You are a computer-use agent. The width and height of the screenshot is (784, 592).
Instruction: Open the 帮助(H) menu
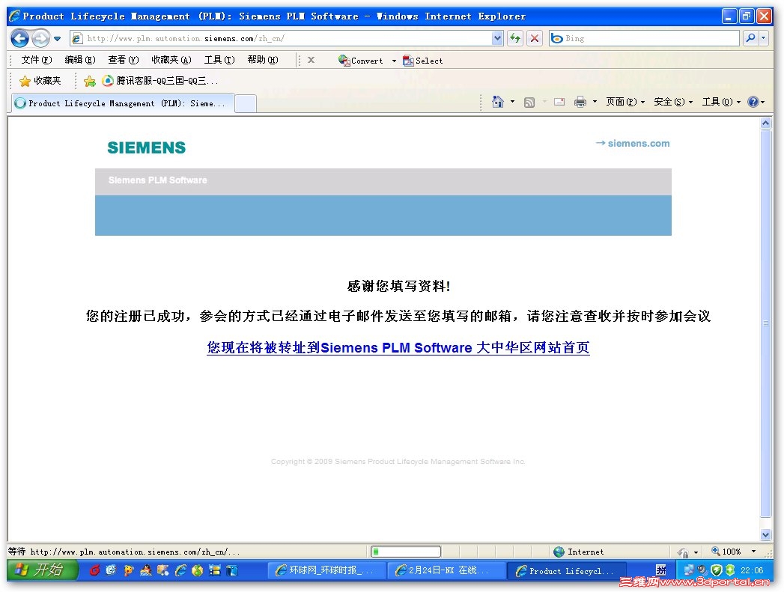263,60
